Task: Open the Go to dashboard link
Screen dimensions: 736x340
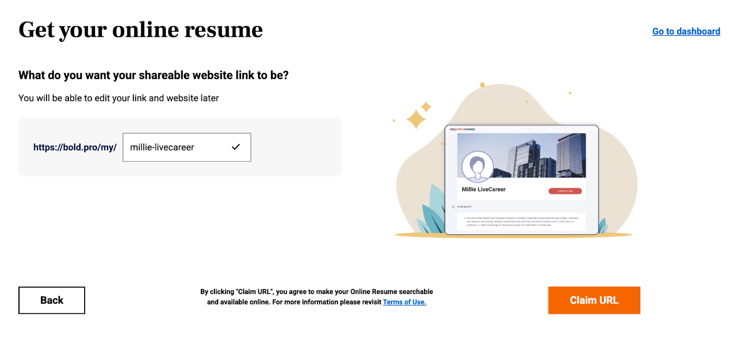Action: [x=686, y=31]
